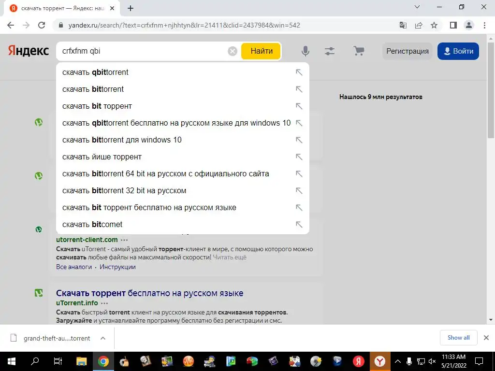Click the address bar URL
Image resolution: width=495 pixels, height=371 pixels.
(x=184, y=25)
